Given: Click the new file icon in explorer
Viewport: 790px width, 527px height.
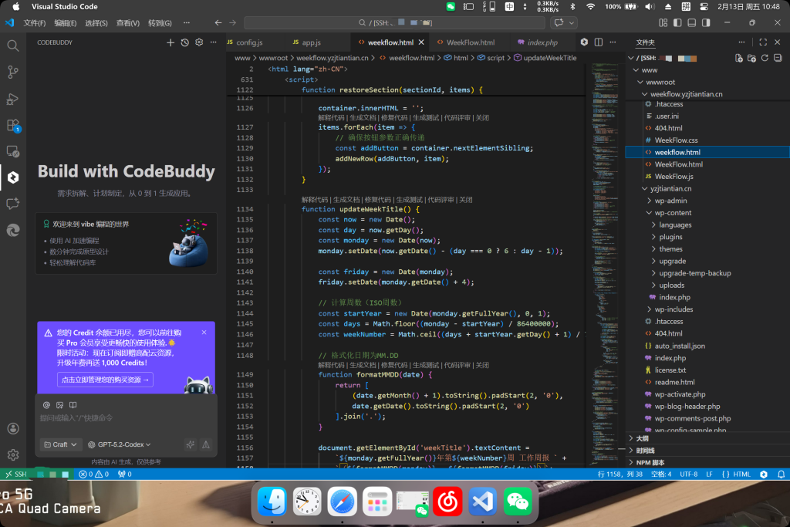Looking at the screenshot, I should [x=738, y=58].
